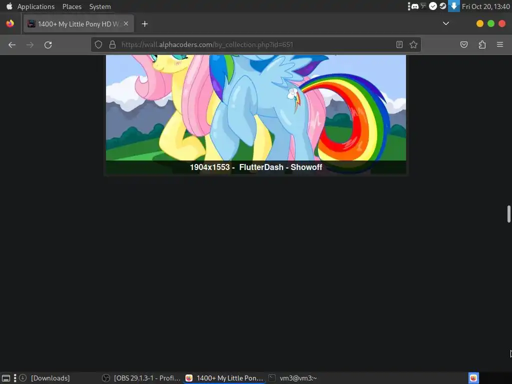
Task: Click the blue download arrow tray icon
Action: (454, 6)
